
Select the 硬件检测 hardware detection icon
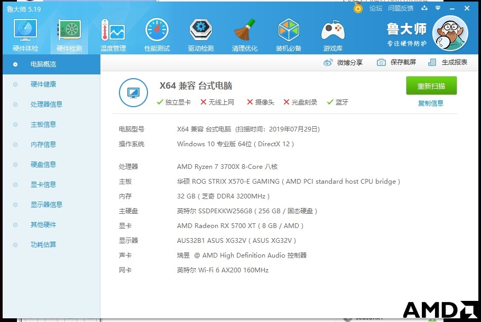pos(69,35)
